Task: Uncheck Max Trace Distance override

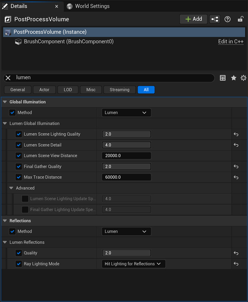Action: 19,177
